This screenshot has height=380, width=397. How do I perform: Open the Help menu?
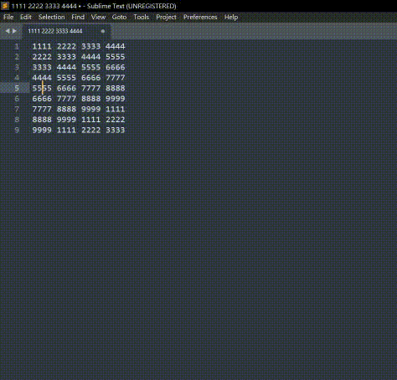[231, 17]
